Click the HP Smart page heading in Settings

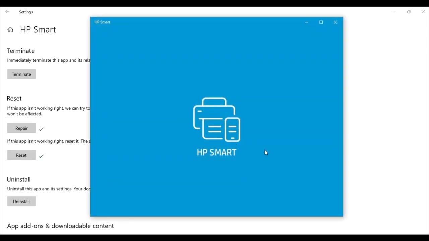pos(38,30)
